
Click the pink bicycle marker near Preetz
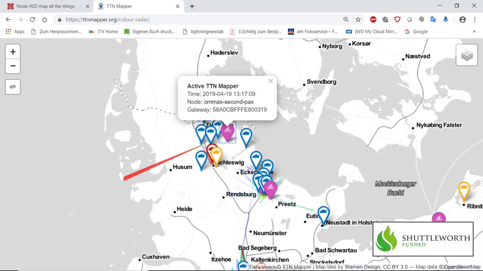(x=270, y=189)
